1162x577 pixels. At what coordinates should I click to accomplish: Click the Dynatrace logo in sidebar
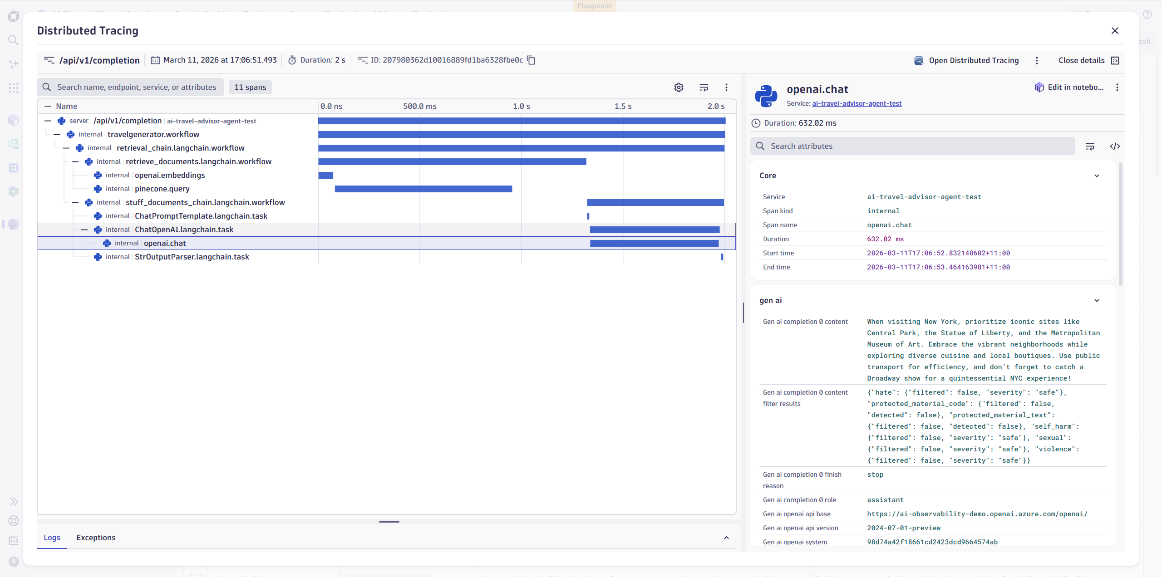click(x=14, y=17)
